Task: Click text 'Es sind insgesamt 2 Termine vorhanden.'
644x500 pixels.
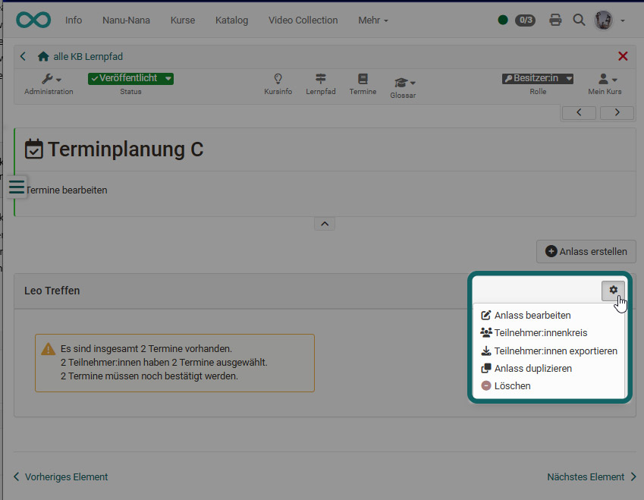Action: 146,348
